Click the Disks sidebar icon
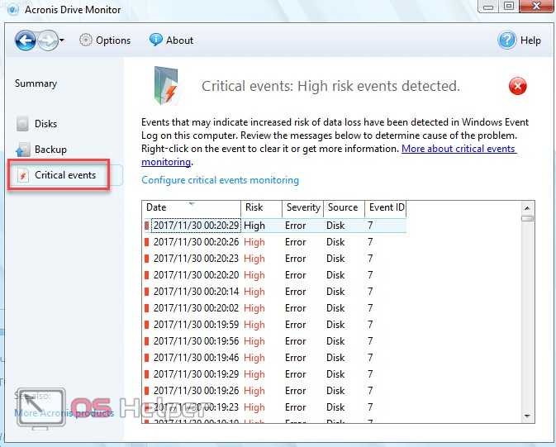Viewport: 556px width, 447px height. [x=22, y=123]
